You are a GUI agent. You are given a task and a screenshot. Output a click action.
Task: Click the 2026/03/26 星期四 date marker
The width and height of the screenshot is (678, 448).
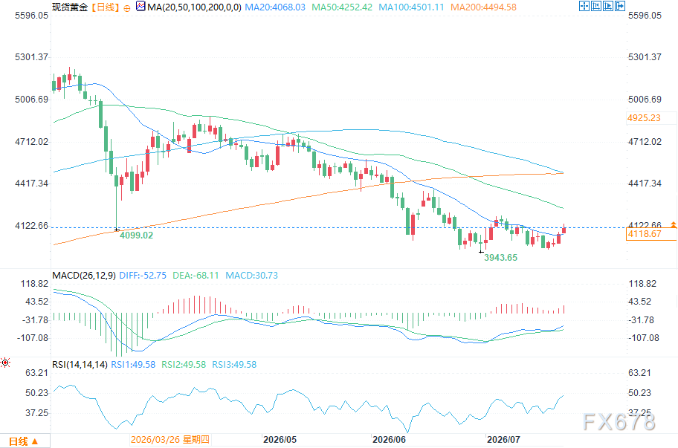point(170,439)
